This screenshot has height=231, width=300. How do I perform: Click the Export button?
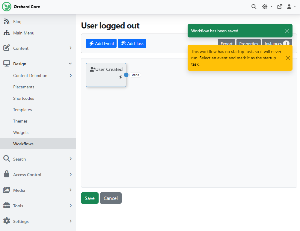227,42
